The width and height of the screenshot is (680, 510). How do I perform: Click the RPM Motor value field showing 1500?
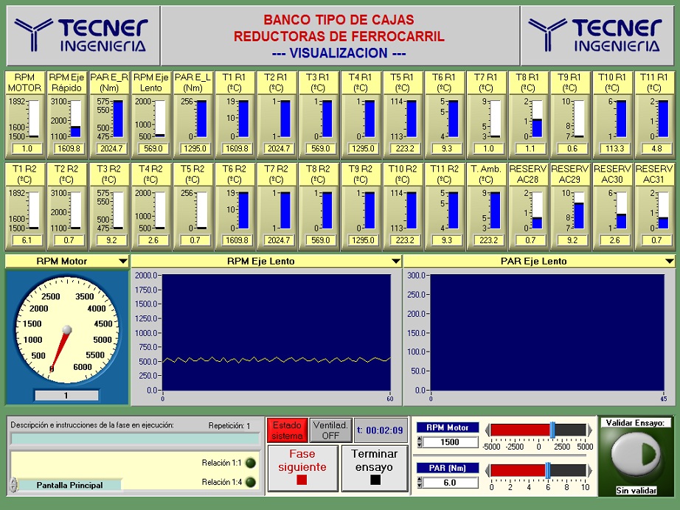coord(449,442)
